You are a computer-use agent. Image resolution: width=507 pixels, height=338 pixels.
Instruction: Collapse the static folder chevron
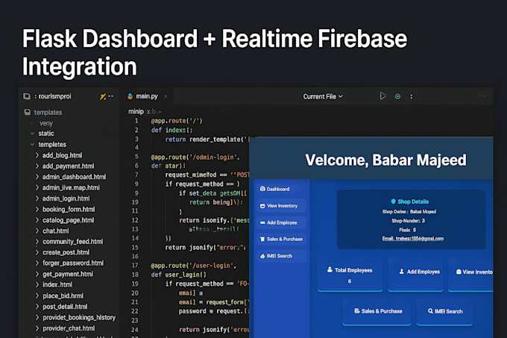32,134
